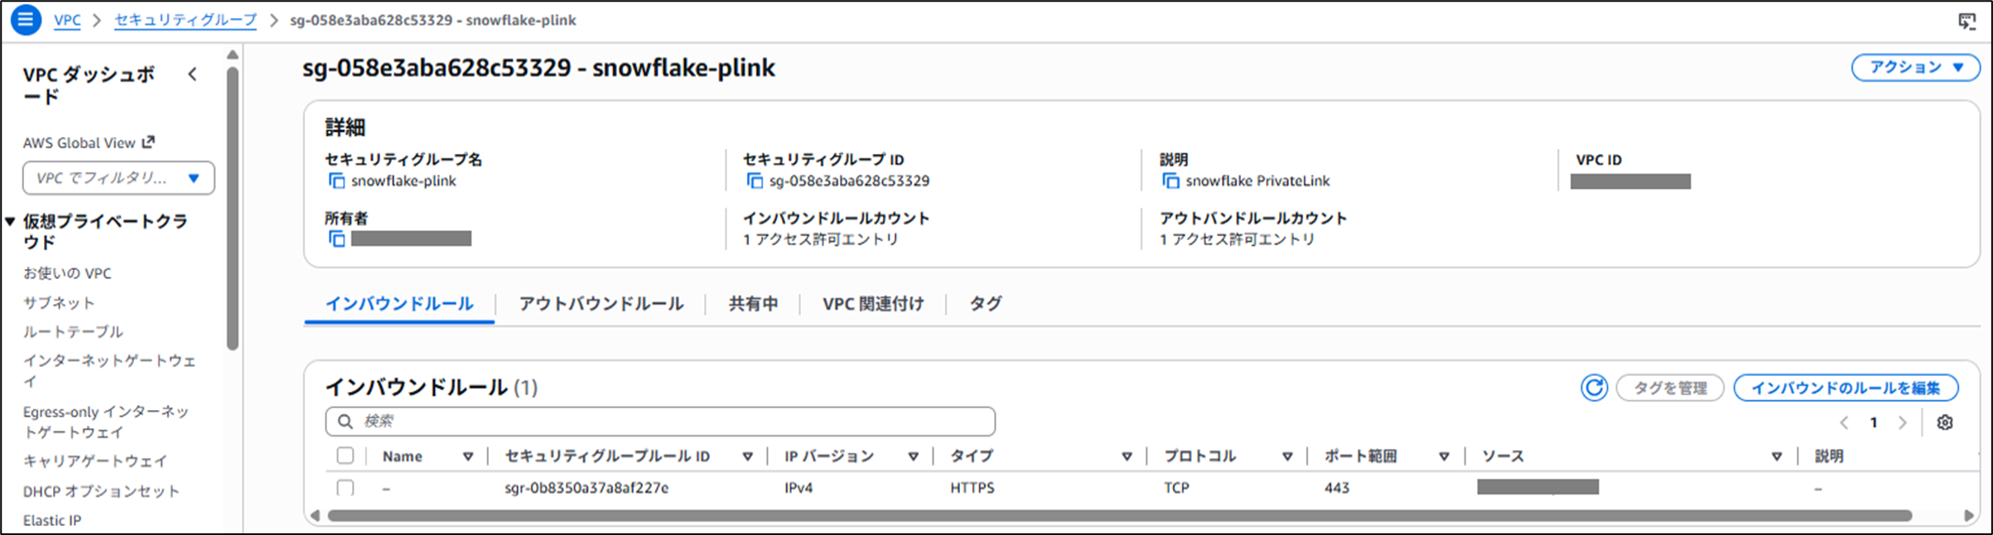Image resolution: width=1993 pixels, height=535 pixels.
Task: Copy the security group name snowflake-plink
Action: tap(336, 181)
